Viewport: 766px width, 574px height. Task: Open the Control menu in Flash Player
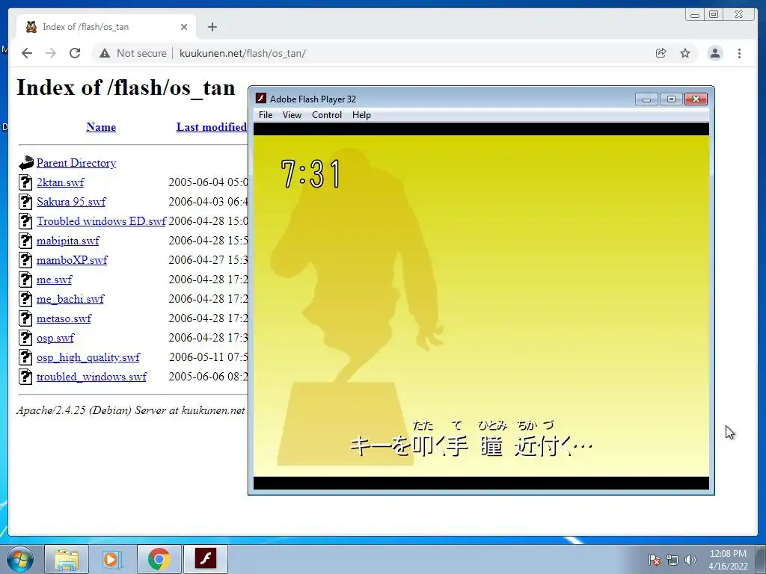(327, 115)
